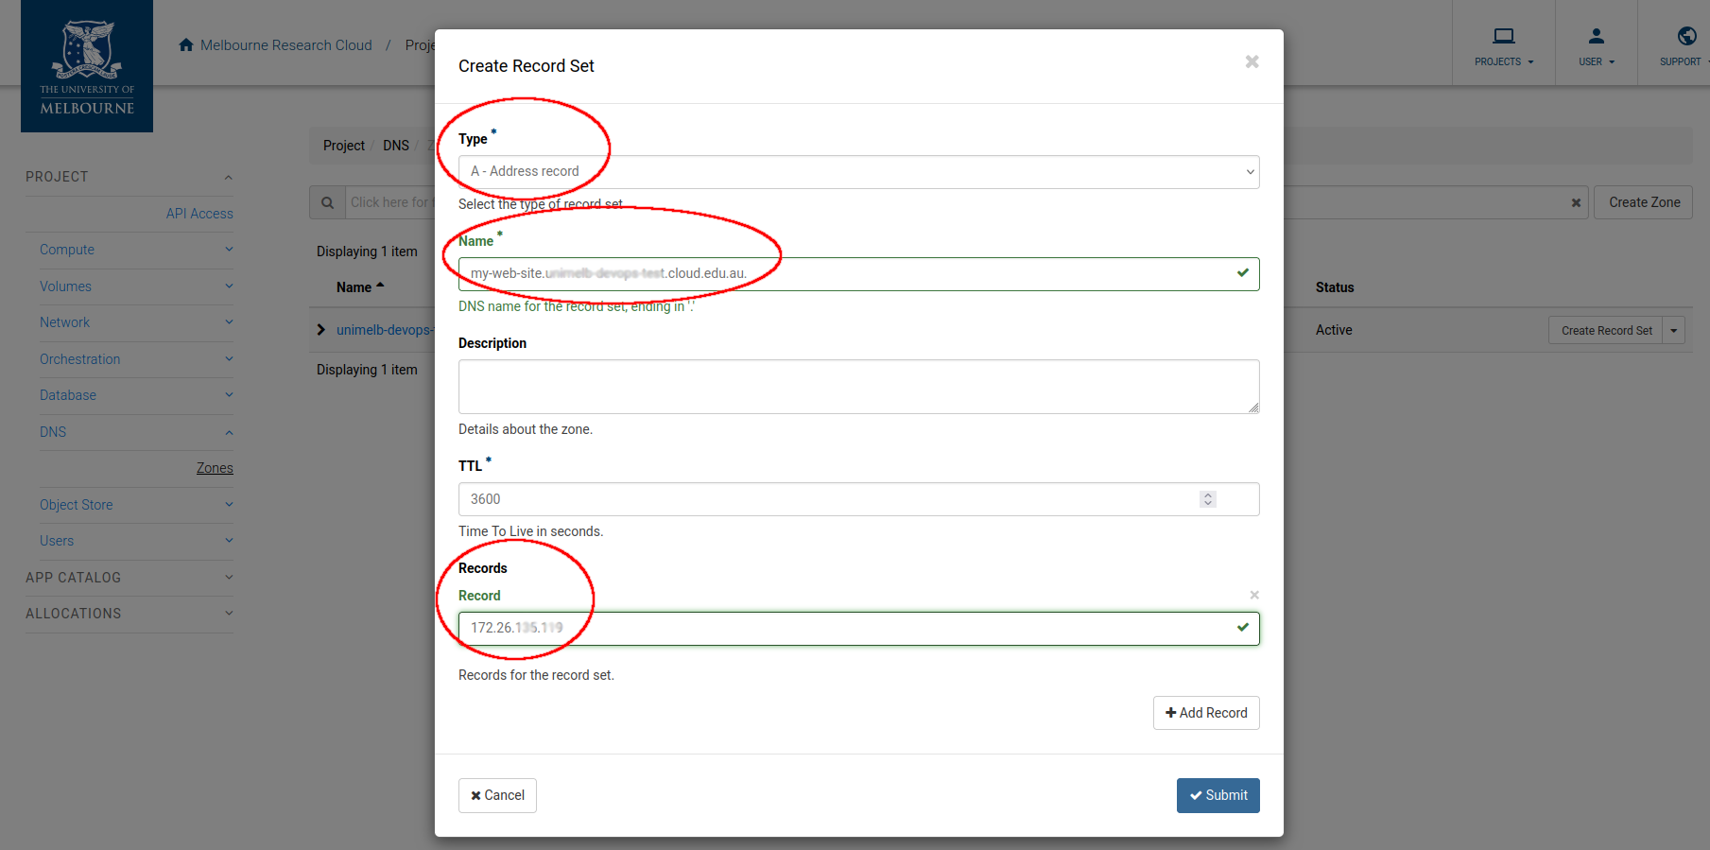Click the Create Zone button
The image size is (1710, 850).
[1644, 202]
